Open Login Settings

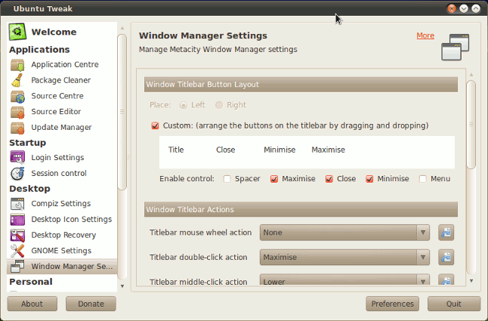pyautogui.click(x=62, y=157)
